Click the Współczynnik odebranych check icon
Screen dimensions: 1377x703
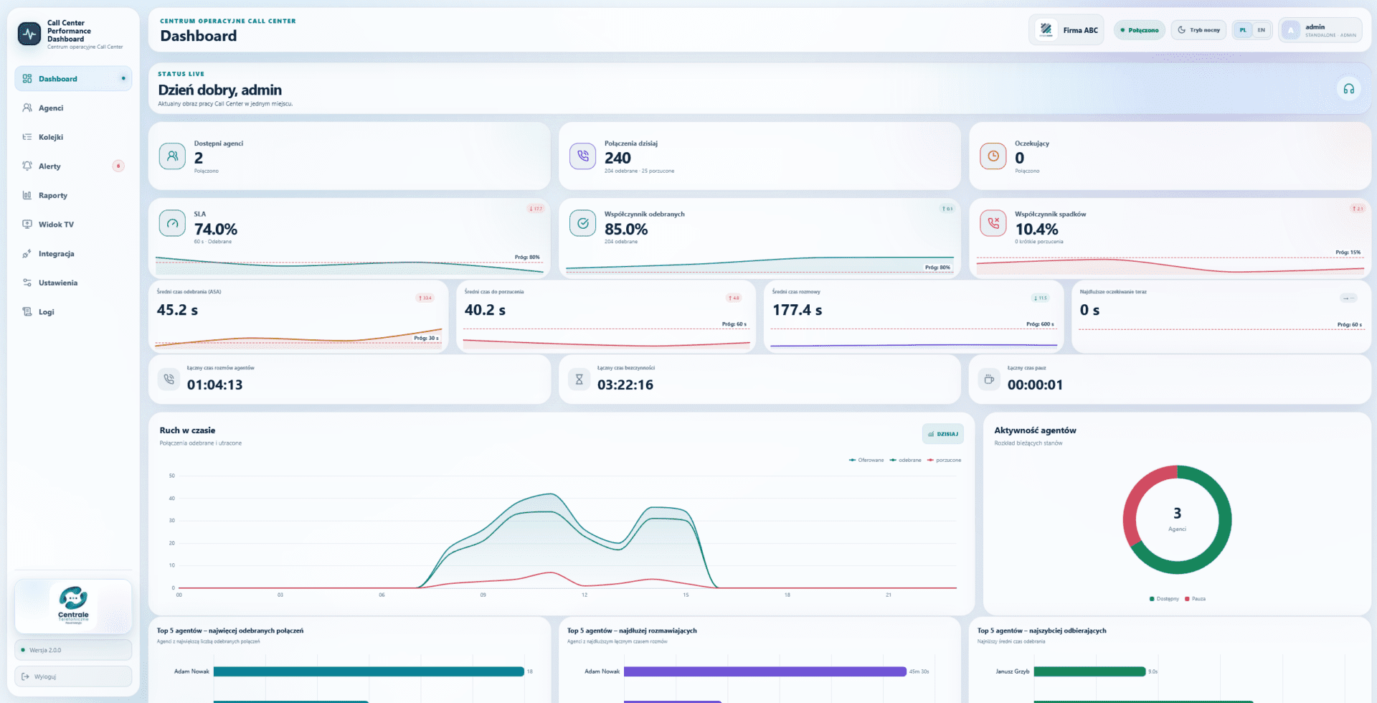(x=582, y=223)
